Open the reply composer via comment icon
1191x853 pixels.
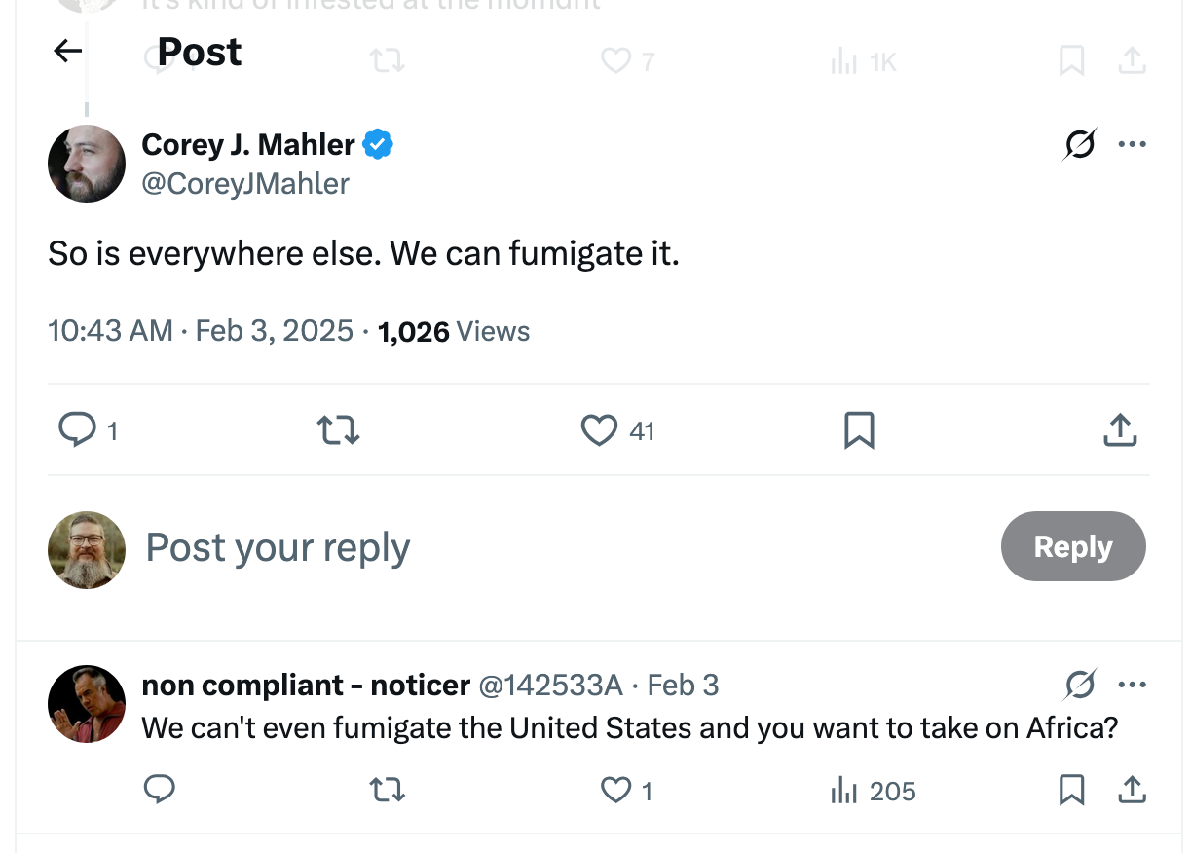(79, 429)
